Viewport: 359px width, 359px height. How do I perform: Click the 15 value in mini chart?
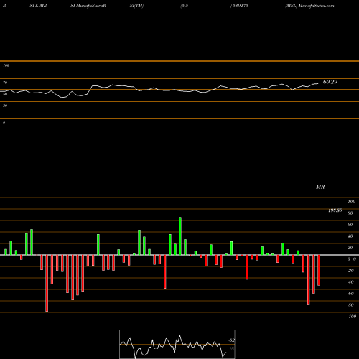231,349
